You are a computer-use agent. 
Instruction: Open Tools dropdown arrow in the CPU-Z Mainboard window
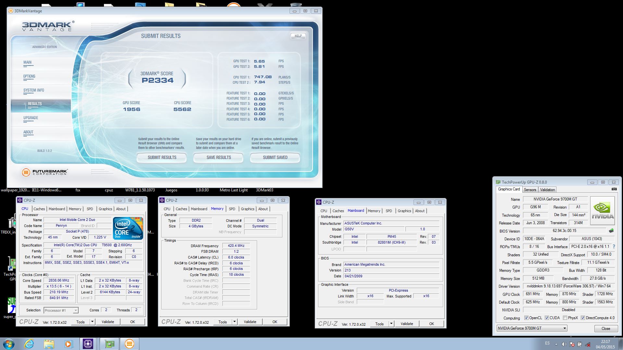click(391, 324)
